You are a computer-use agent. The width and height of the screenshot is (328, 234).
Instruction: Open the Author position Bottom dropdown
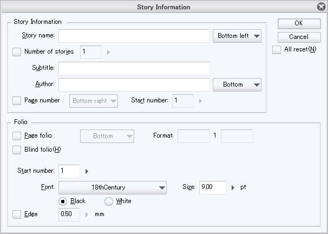pos(237,85)
